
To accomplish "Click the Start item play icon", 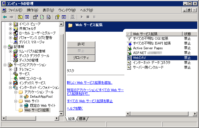I will 81,17.
